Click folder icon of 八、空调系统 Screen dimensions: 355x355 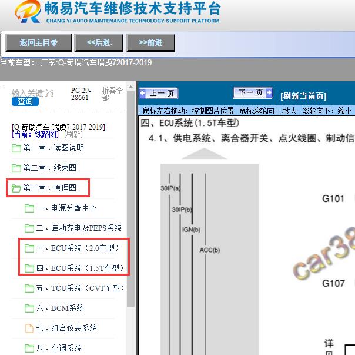[x=29, y=348]
